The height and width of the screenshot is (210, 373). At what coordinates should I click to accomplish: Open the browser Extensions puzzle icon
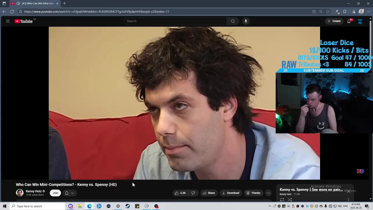pos(345,12)
